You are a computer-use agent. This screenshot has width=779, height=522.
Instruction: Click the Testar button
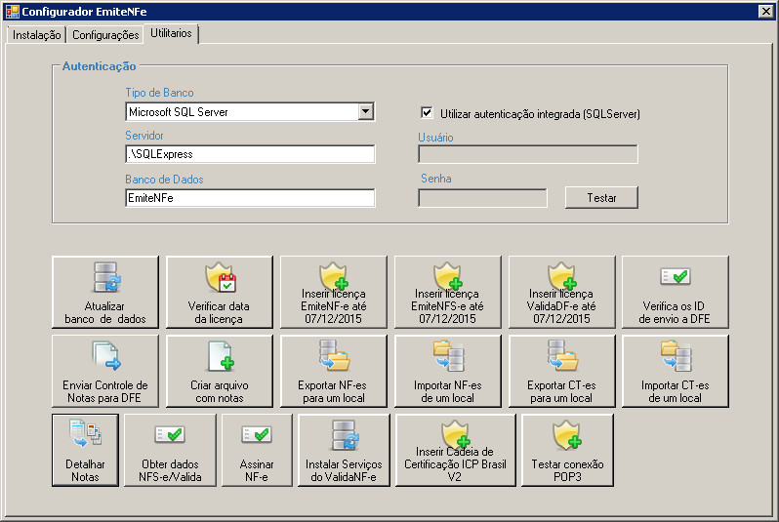pyautogui.click(x=601, y=198)
